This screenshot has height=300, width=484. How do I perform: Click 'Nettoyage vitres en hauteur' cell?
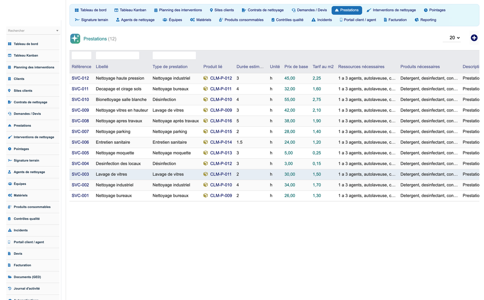[122, 110]
